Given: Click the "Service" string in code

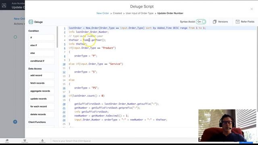Looking at the screenshot, I should click(115, 64).
